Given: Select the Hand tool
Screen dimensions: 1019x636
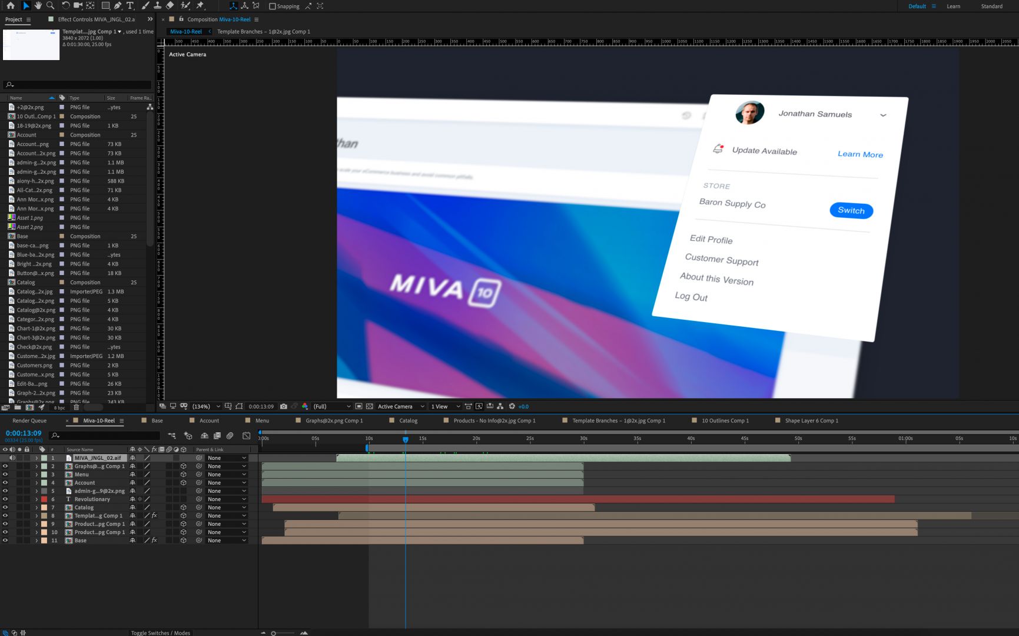Looking at the screenshot, I should click(x=38, y=6).
